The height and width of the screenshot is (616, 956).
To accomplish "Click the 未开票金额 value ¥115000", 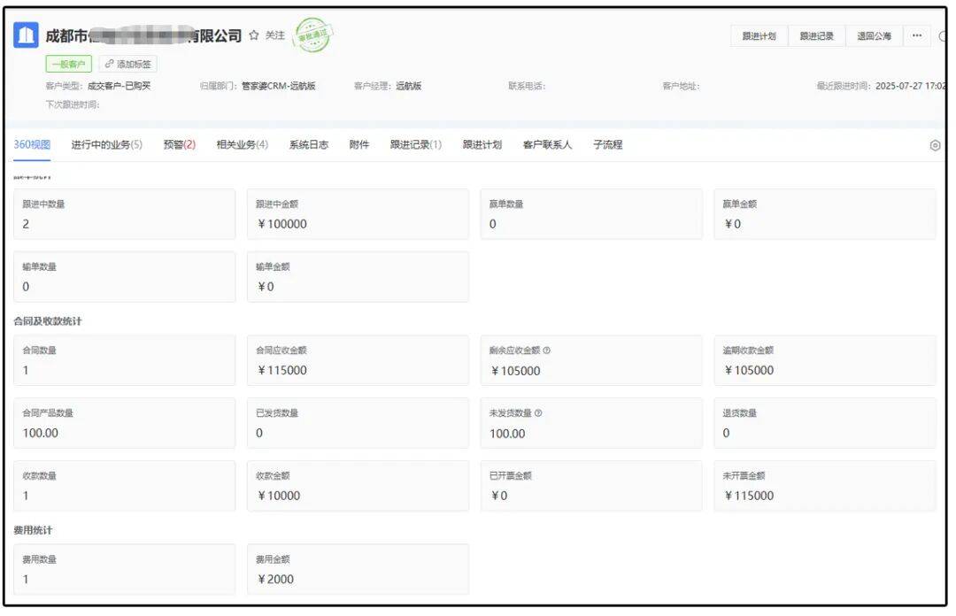I will tap(749, 496).
